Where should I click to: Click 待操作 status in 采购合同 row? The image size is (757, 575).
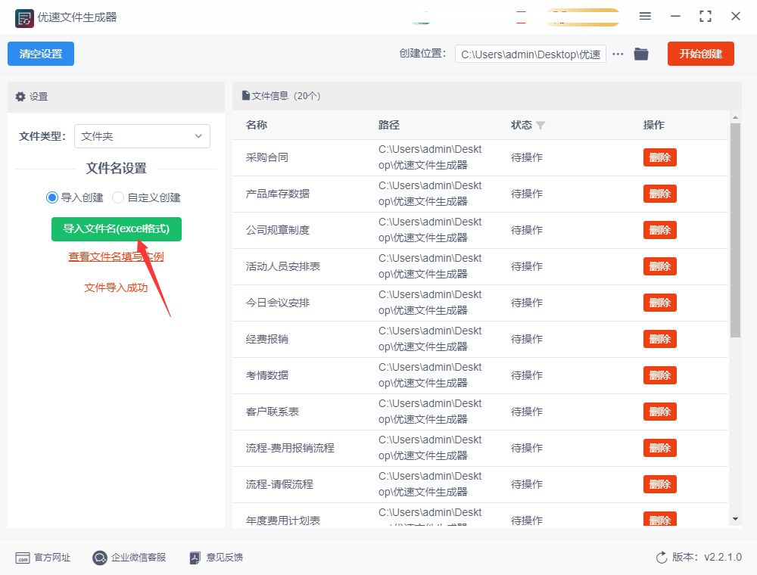(x=527, y=157)
